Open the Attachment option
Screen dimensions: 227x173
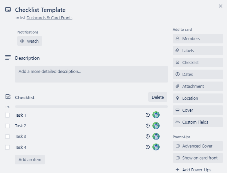(198, 86)
